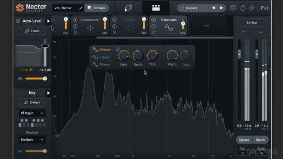This screenshot has width=283, height=159.
Task: Click the Pan value field
Action: tap(243, 153)
